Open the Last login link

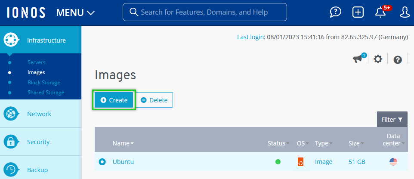(x=250, y=37)
